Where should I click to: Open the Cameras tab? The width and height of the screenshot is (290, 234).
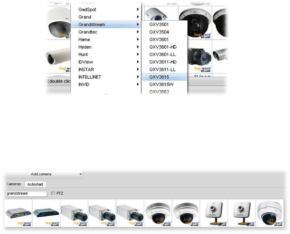click(x=13, y=184)
